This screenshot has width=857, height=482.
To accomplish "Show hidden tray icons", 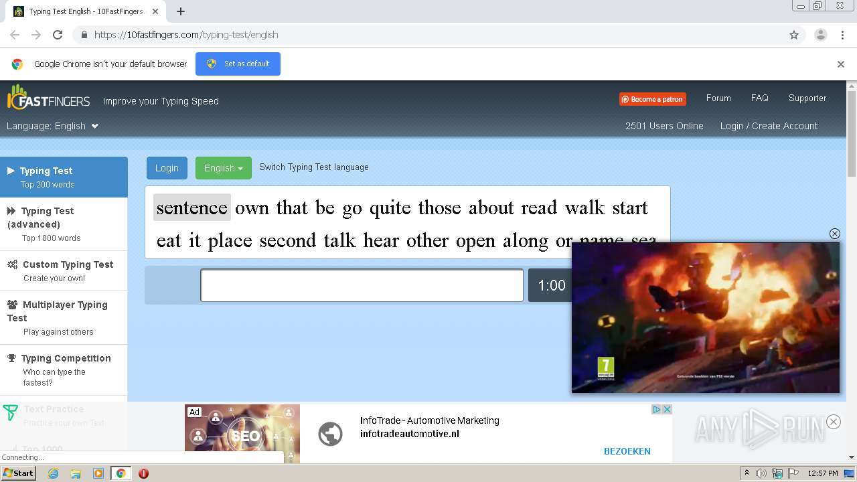I will pyautogui.click(x=747, y=473).
